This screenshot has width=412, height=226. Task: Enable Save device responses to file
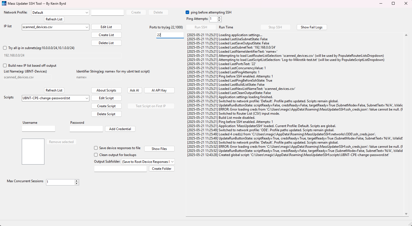[x=96, y=148]
